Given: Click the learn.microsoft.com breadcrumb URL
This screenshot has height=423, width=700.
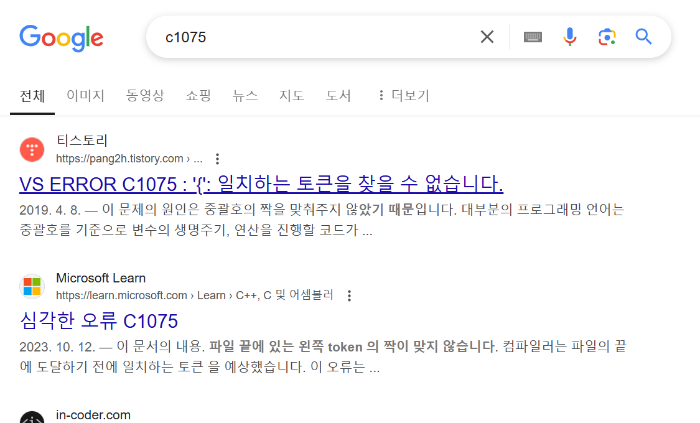Looking at the screenshot, I should [x=195, y=295].
